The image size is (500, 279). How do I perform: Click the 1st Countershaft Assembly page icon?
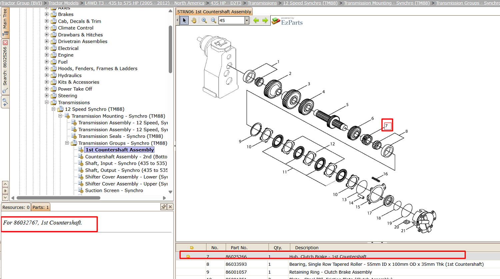[81, 150]
